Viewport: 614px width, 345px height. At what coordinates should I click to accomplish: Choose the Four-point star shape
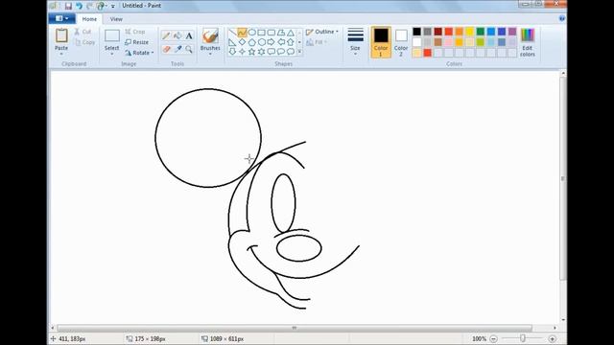(x=243, y=51)
